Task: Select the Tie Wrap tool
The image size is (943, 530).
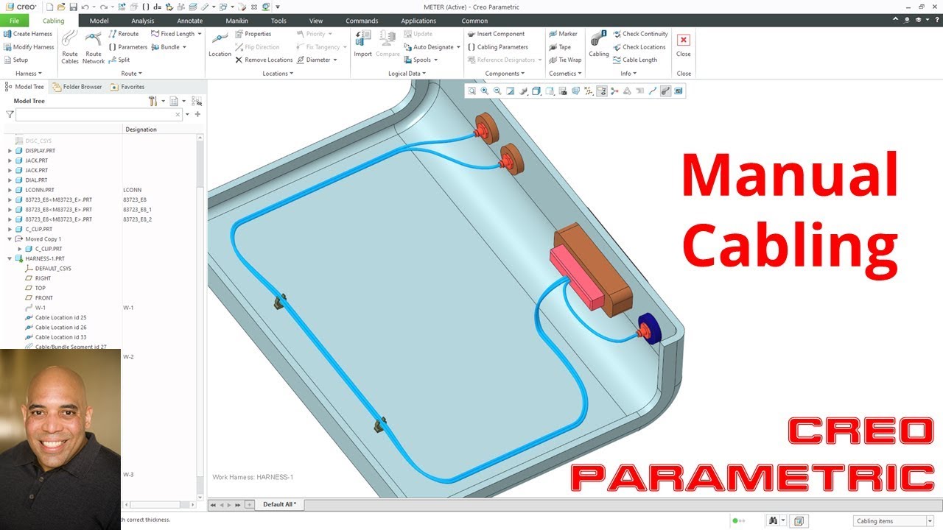Action: (x=565, y=60)
